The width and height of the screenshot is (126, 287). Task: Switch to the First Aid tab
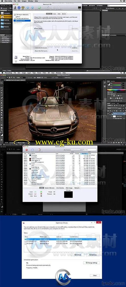point(49,14)
